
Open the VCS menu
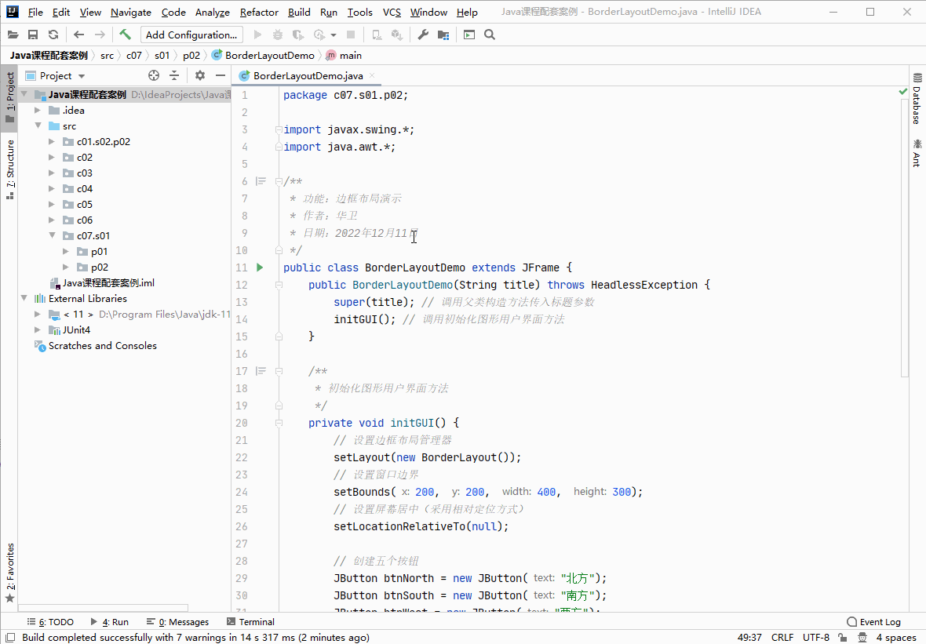pos(392,12)
